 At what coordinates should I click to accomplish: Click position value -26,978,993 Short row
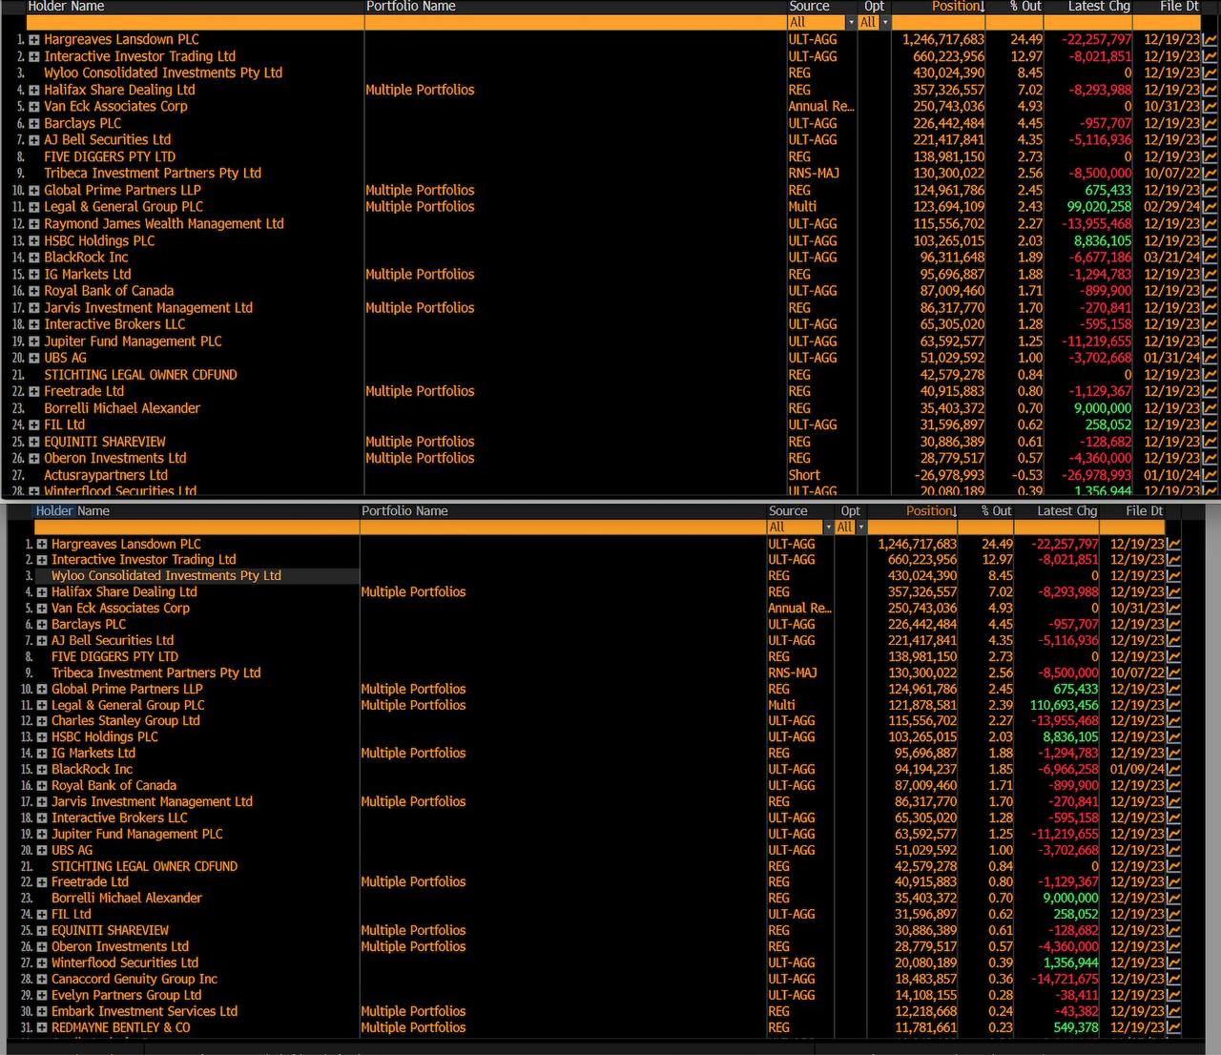(x=949, y=475)
